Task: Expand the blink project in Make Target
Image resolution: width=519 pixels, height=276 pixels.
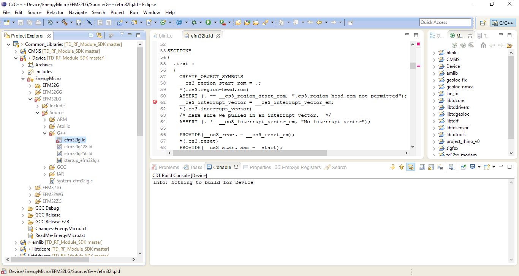Action: tap(434, 53)
